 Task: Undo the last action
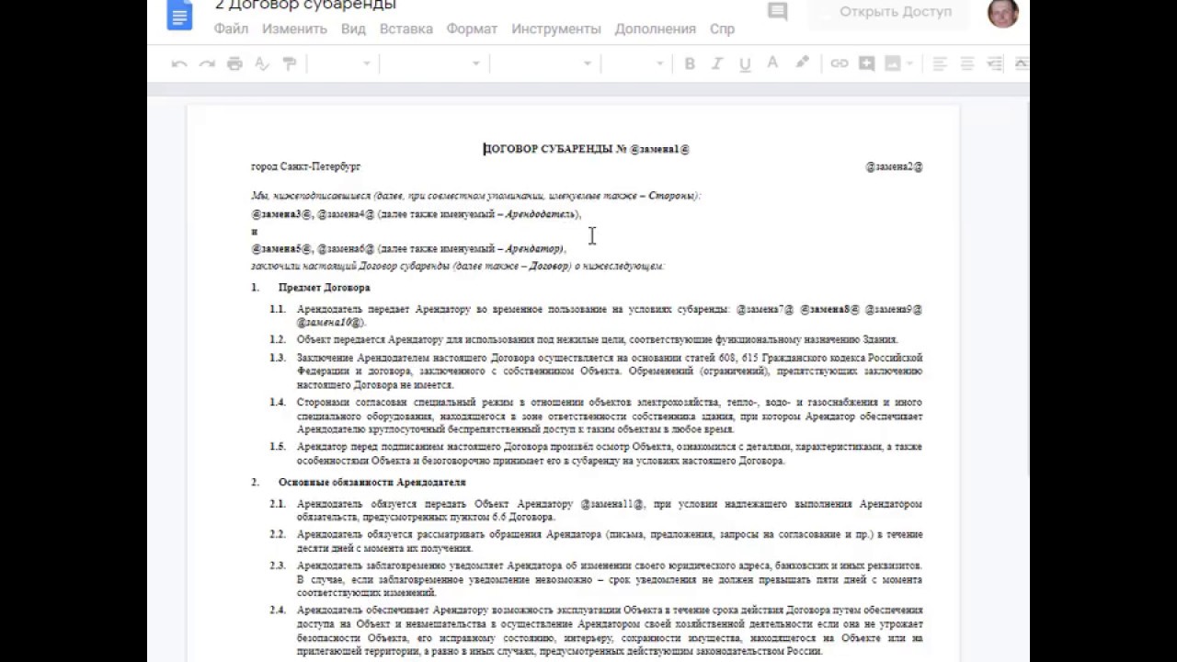179,63
